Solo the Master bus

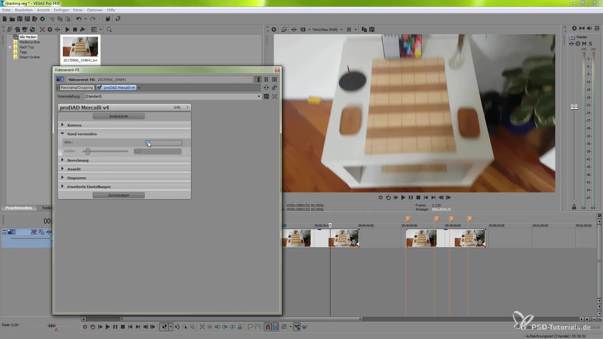[590, 44]
